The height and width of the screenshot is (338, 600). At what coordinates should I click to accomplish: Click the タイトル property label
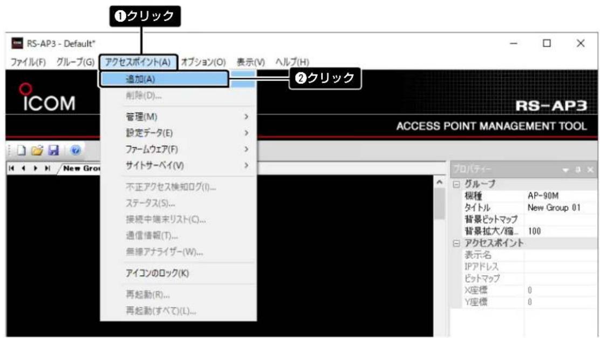(x=477, y=207)
